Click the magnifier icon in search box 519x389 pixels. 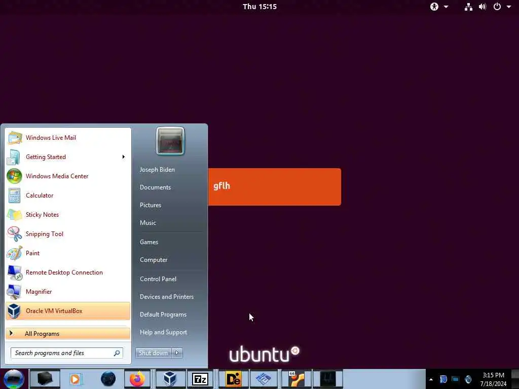[117, 353]
